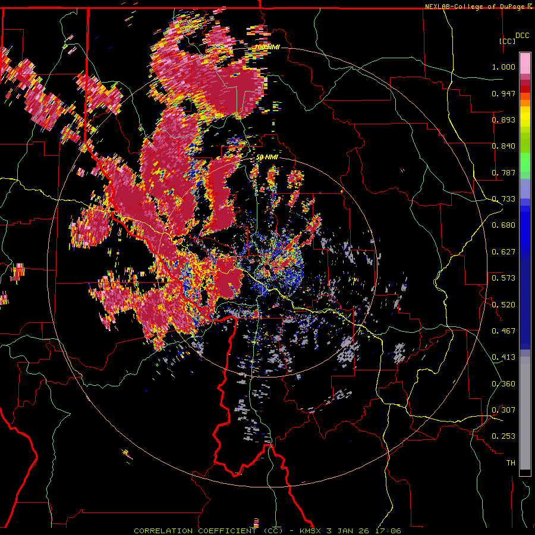Click the 0.627 legend value
This screenshot has height=535, width=535.
(503, 252)
